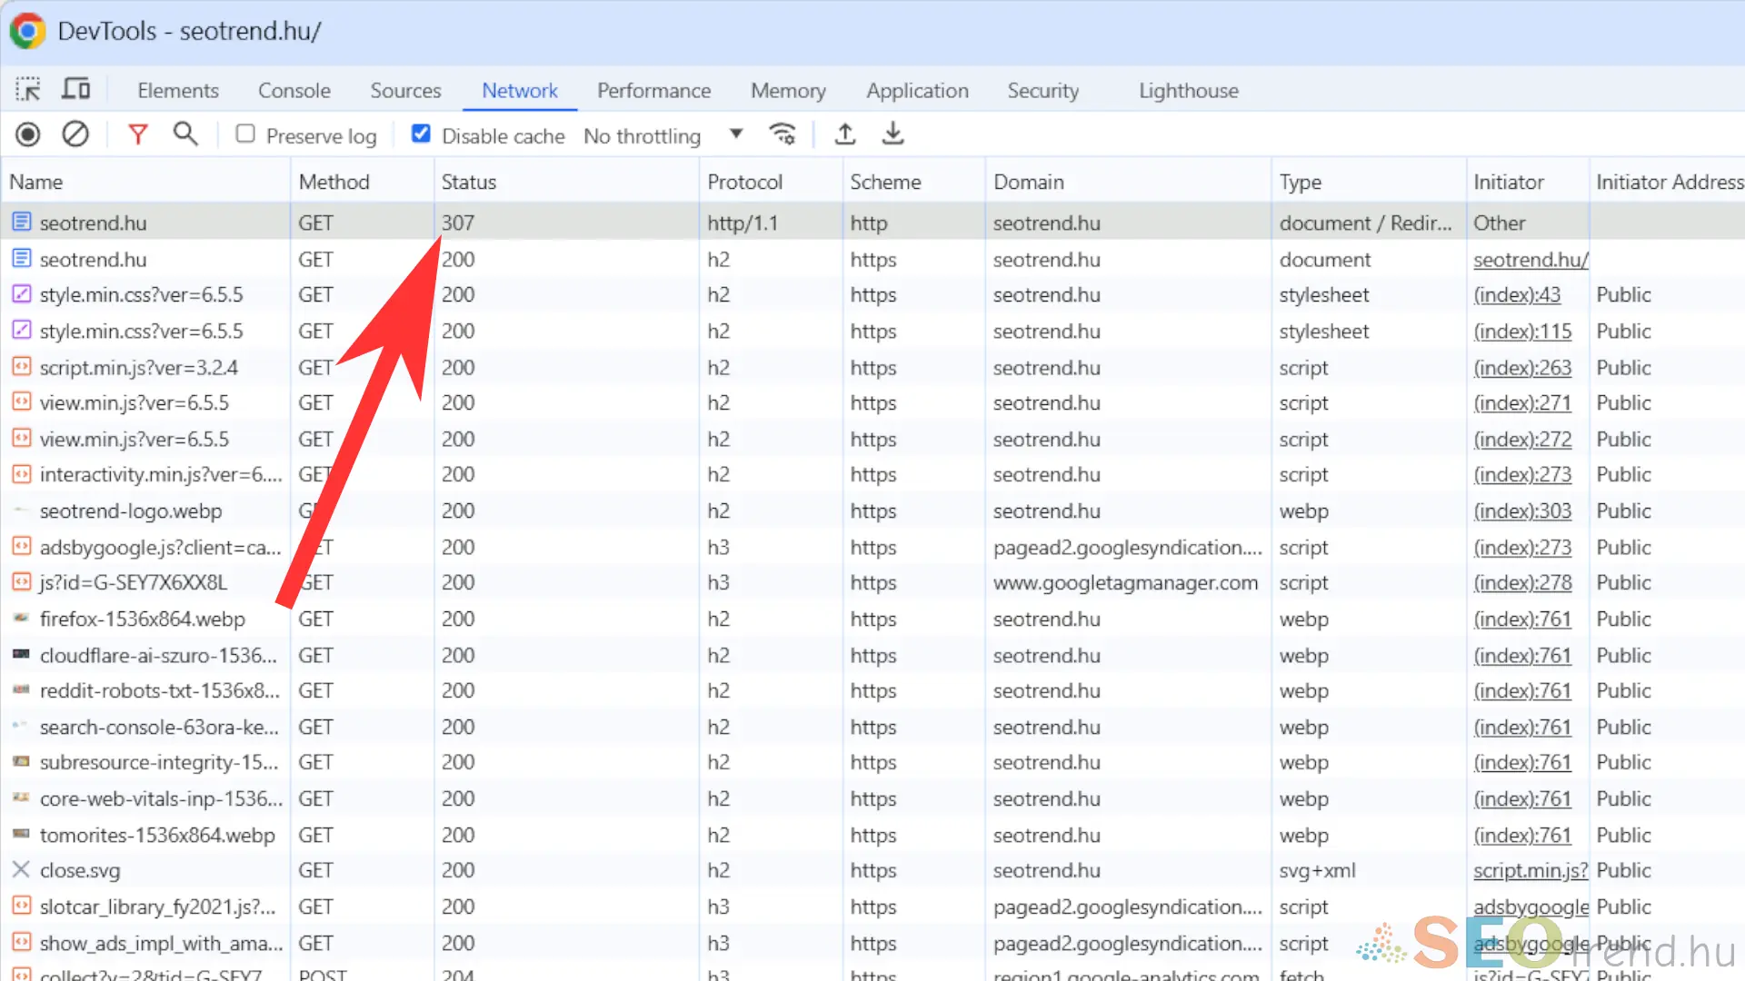Image resolution: width=1745 pixels, height=981 pixels.
Task: Switch to the Memory tab
Action: [x=788, y=91]
